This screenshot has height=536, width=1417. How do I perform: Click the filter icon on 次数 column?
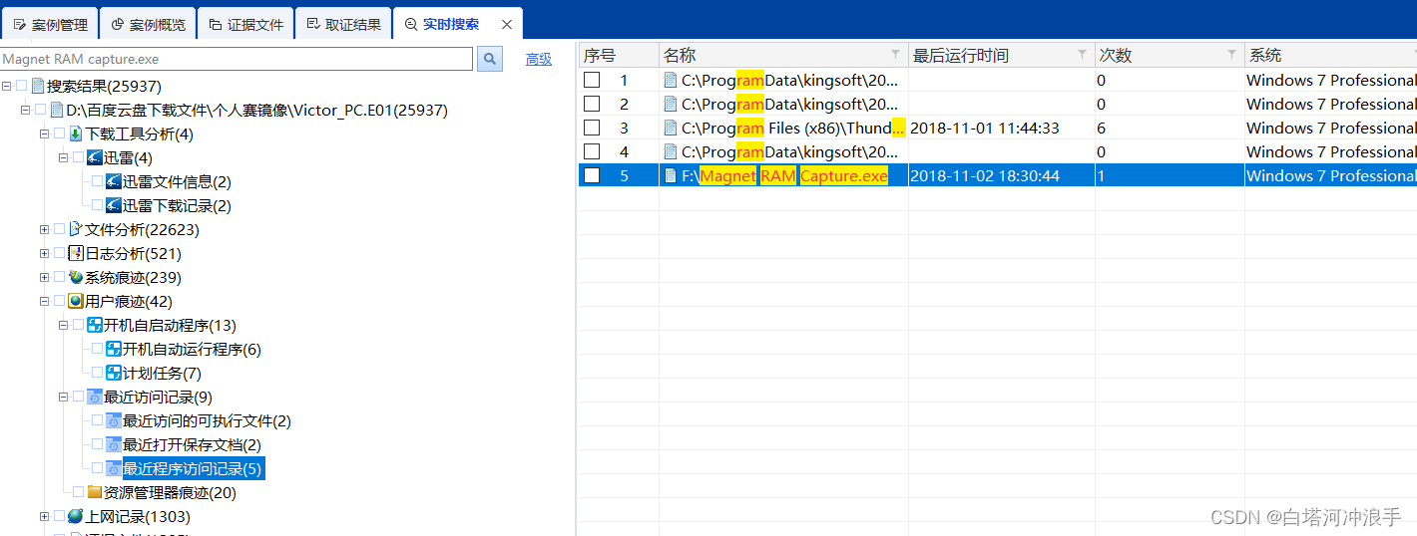1232,54
